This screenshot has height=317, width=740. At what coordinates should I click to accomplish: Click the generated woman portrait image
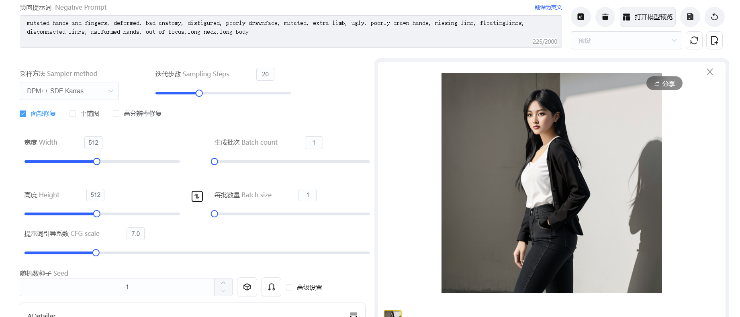[x=552, y=183]
